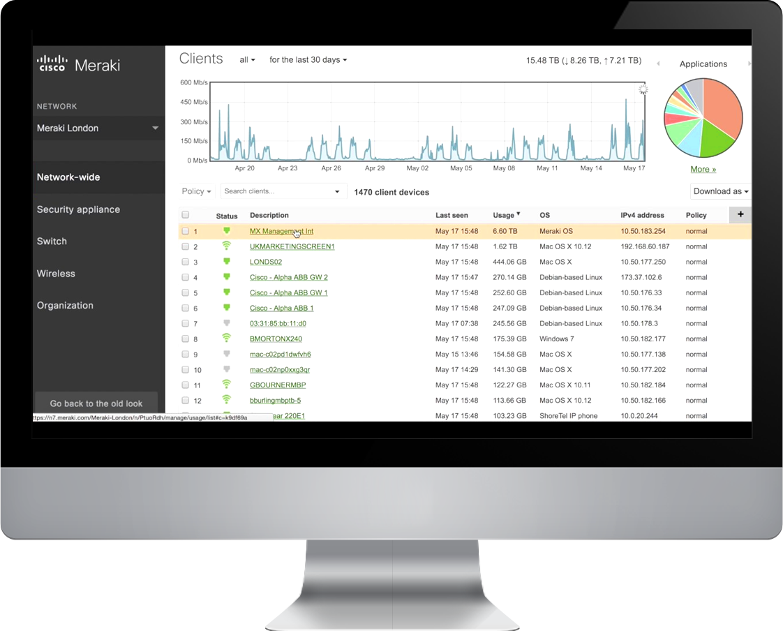The height and width of the screenshot is (631, 783).
Task: Tick checkbox for Cisco - Alpha ABB GW 2
Action: (185, 277)
